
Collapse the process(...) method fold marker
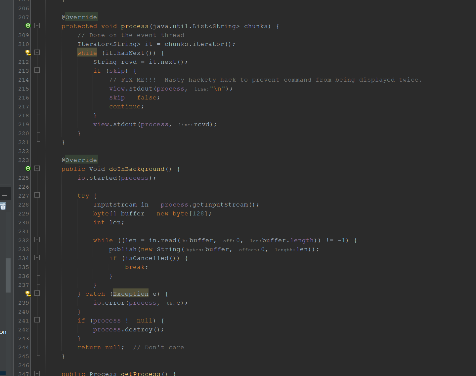37,26
